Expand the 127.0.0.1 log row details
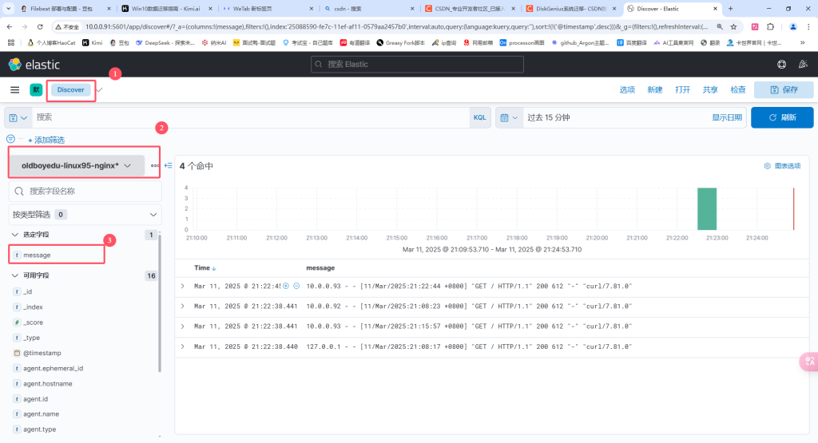The image size is (818, 443). 182,346
